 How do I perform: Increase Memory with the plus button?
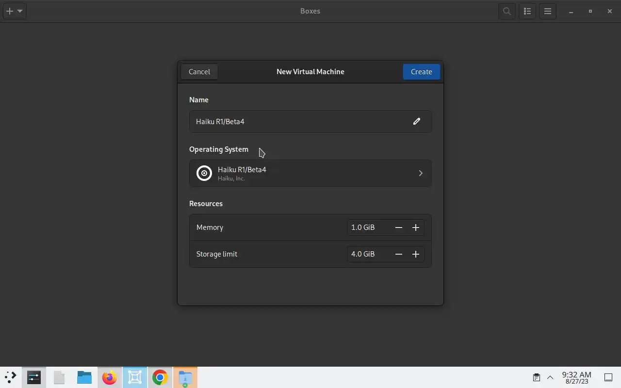click(x=416, y=227)
